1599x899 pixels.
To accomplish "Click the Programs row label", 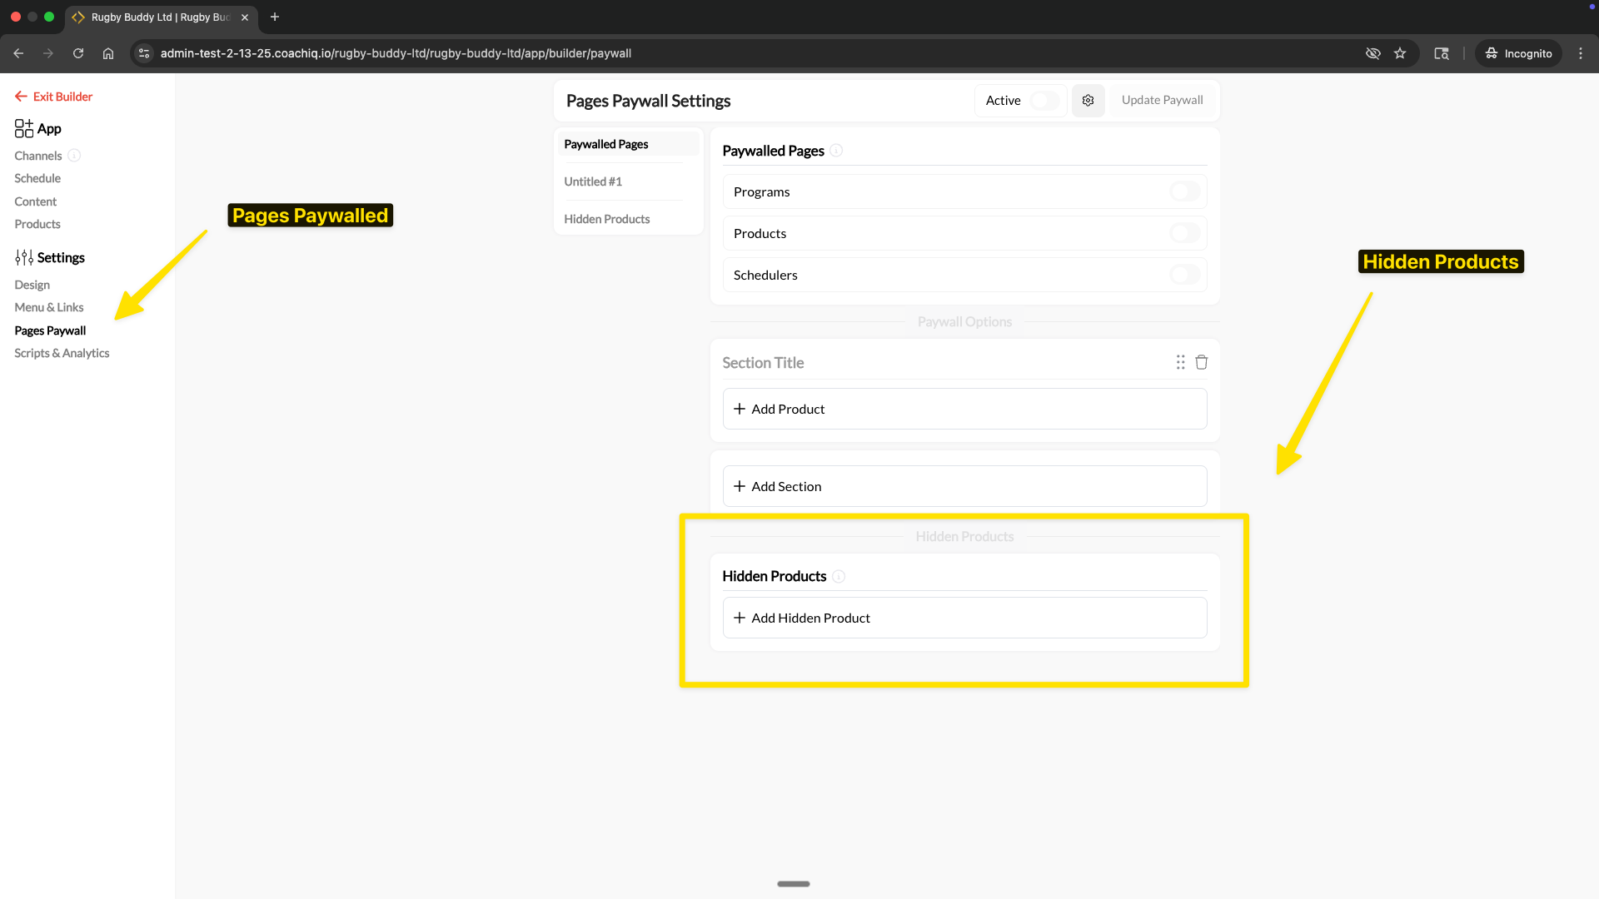I will (761, 191).
